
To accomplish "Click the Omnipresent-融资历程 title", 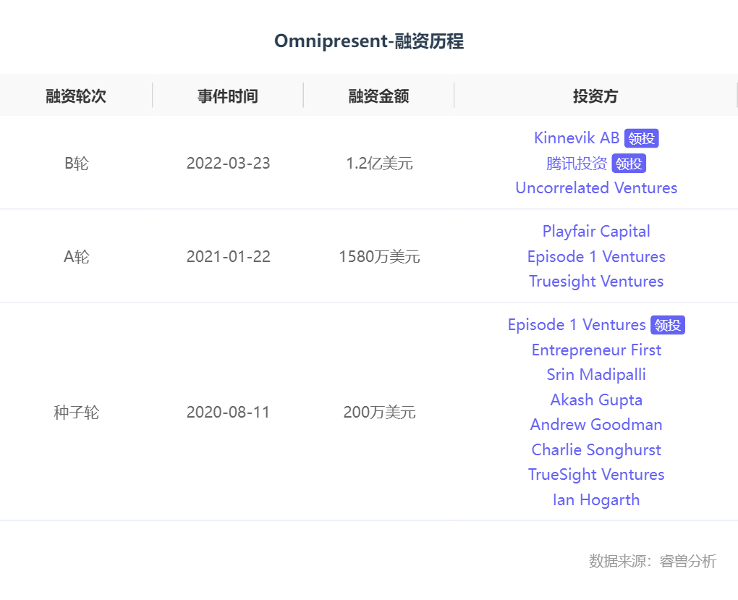I will (369, 41).
